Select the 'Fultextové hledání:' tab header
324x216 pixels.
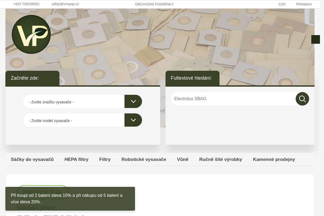pyautogui.click(x=193, y=78)
